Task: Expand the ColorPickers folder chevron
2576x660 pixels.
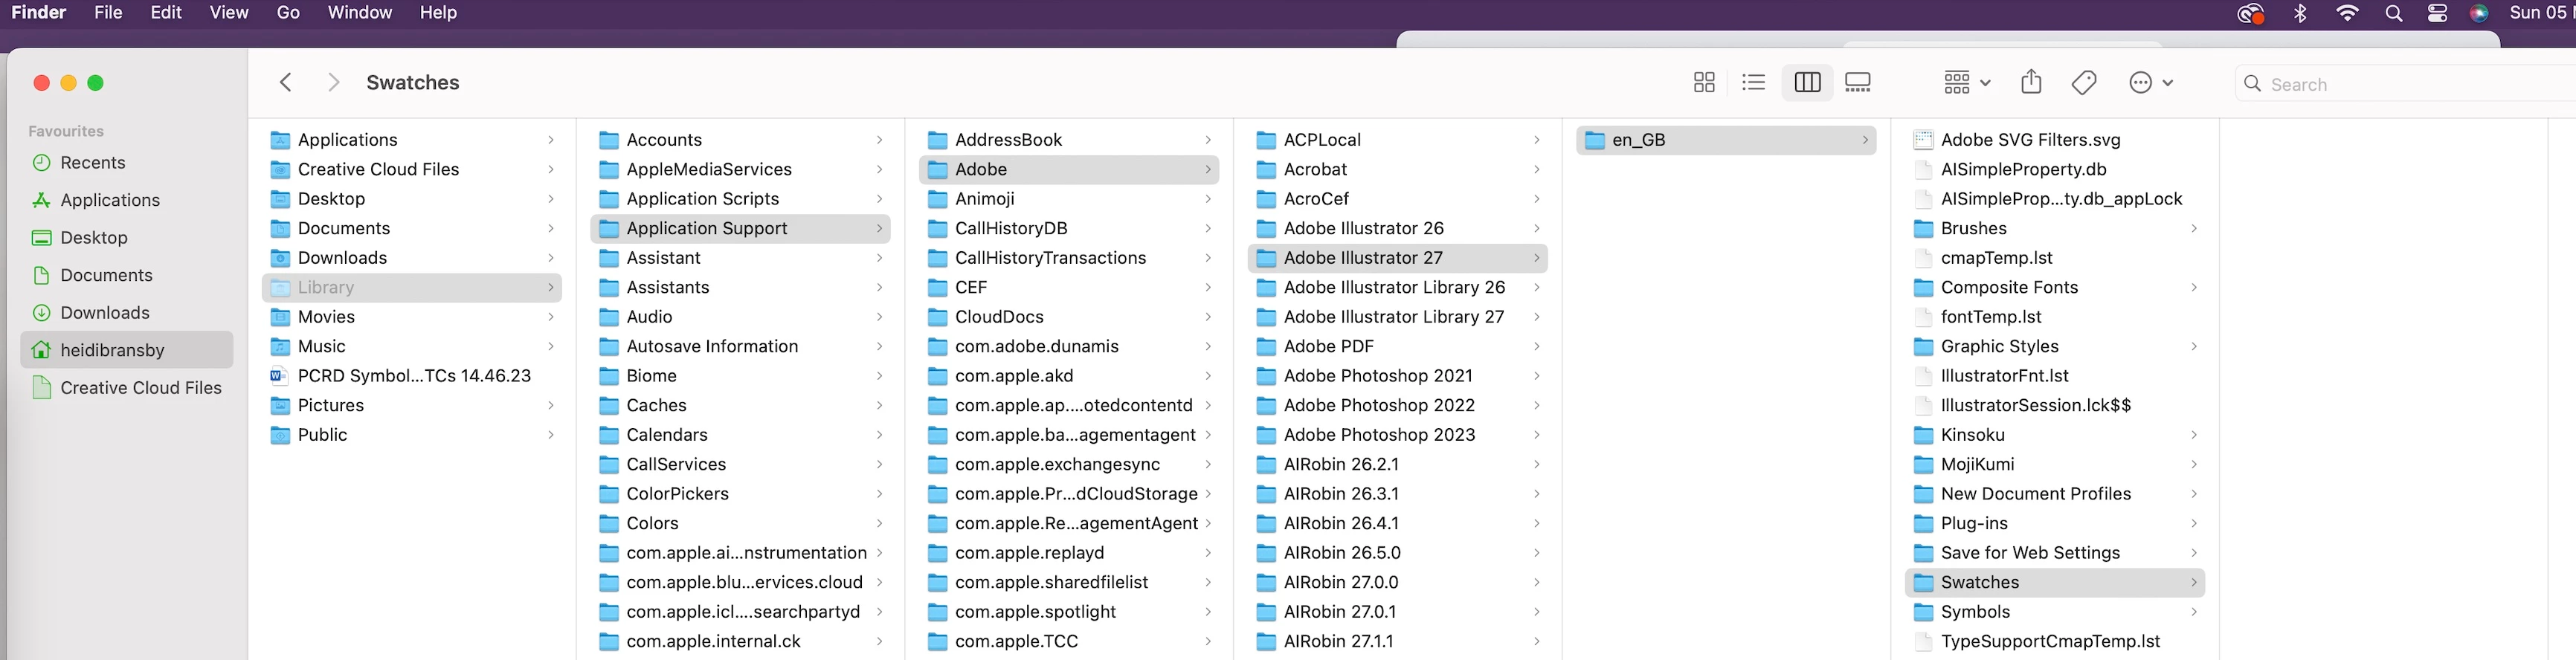Action: click(879, 494)
